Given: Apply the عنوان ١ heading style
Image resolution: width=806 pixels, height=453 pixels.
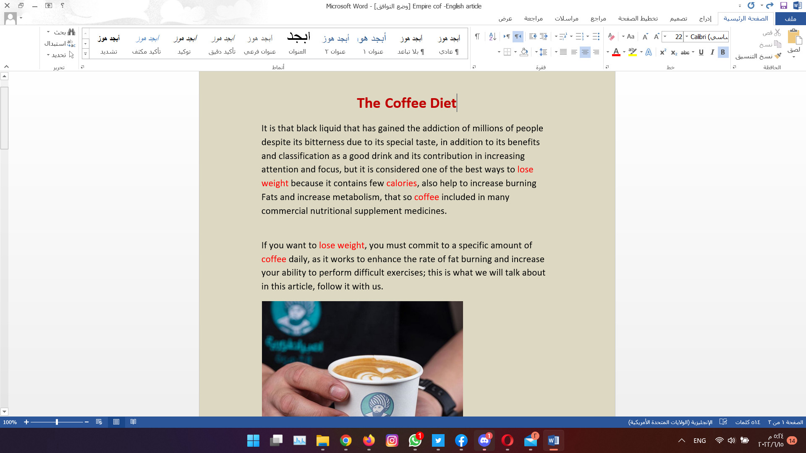Looking at the screenshot, I should [373, 44].
